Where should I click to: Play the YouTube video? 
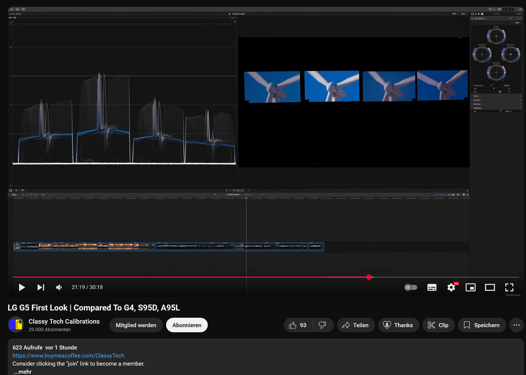tap(22, 287)
